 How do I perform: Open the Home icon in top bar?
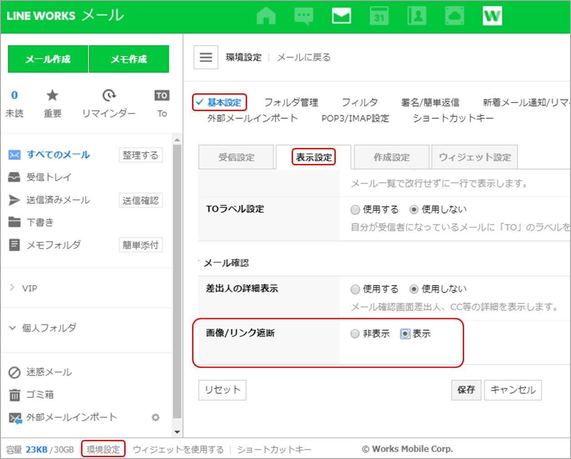coord(266,16)
